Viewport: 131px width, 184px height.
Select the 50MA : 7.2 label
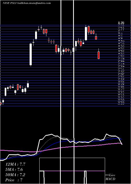click(x=15, y=175)
